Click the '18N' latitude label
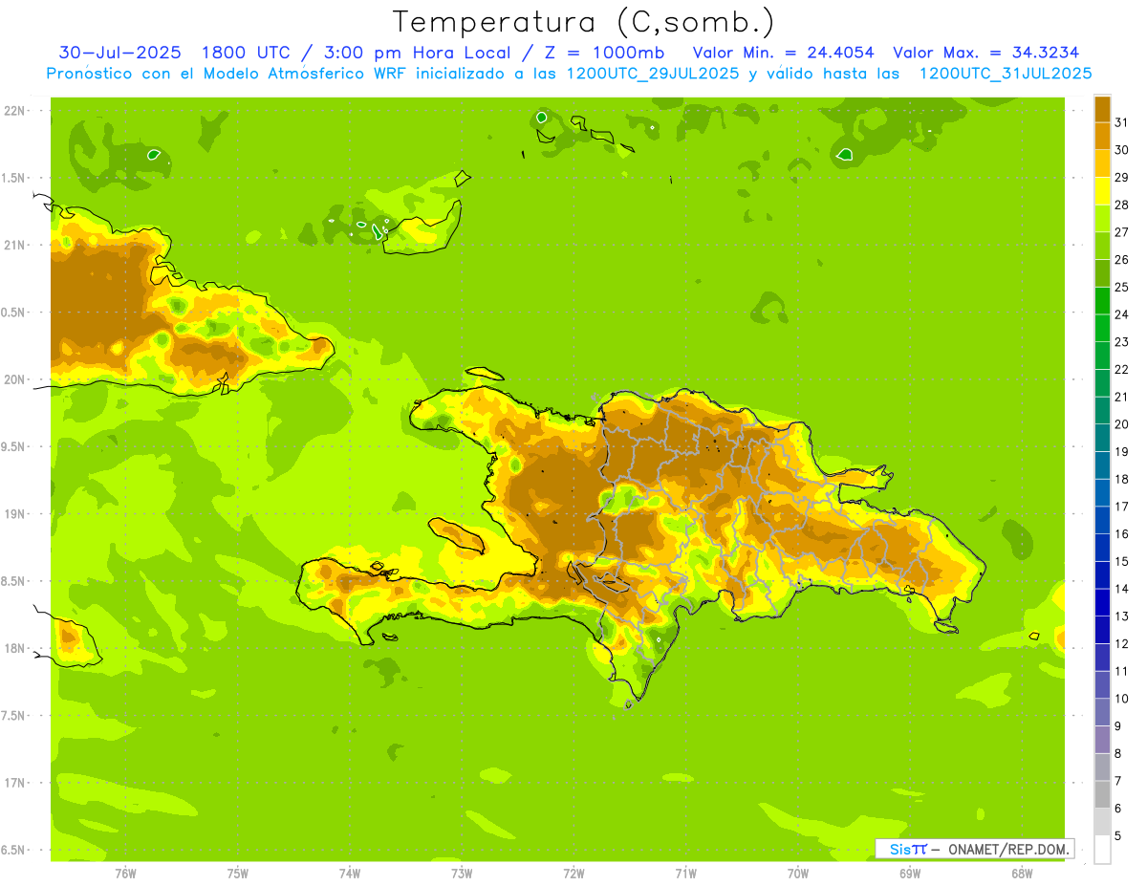1147x886 pixels. point(15,648)
